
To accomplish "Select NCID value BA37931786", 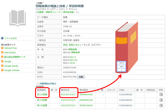I will (x=70, y=77).
